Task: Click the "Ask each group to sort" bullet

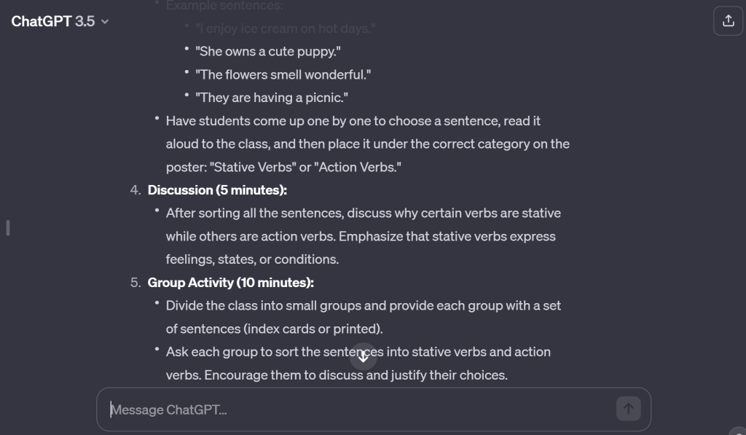Action: click(x=358, y=352)
